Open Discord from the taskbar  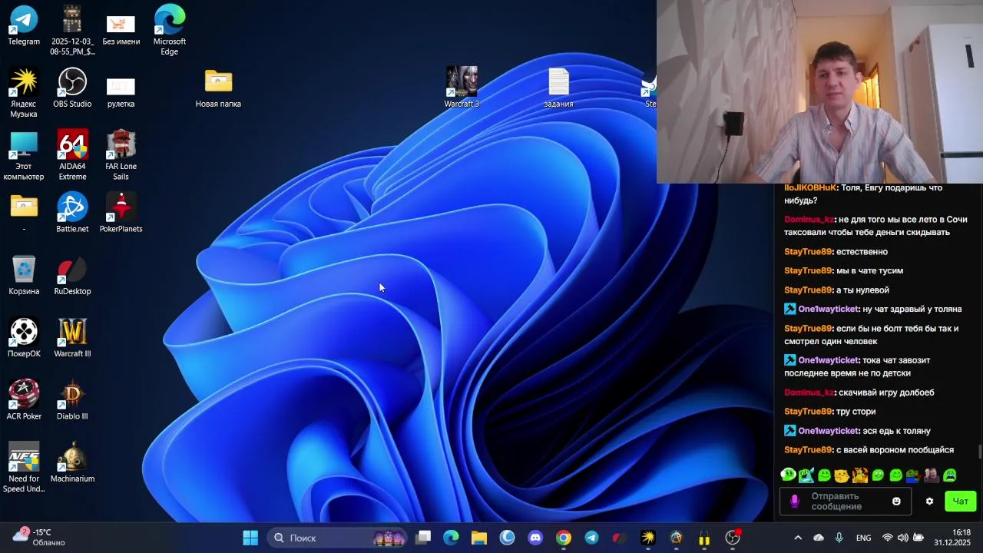(535, 538)
